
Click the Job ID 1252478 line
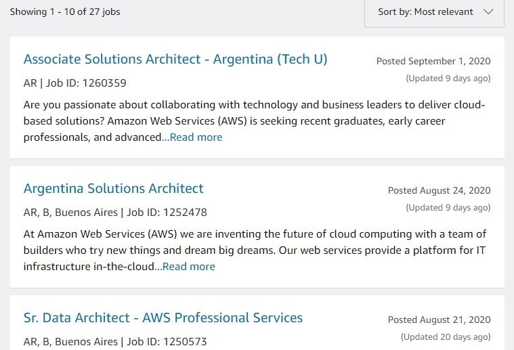[115, 213]
